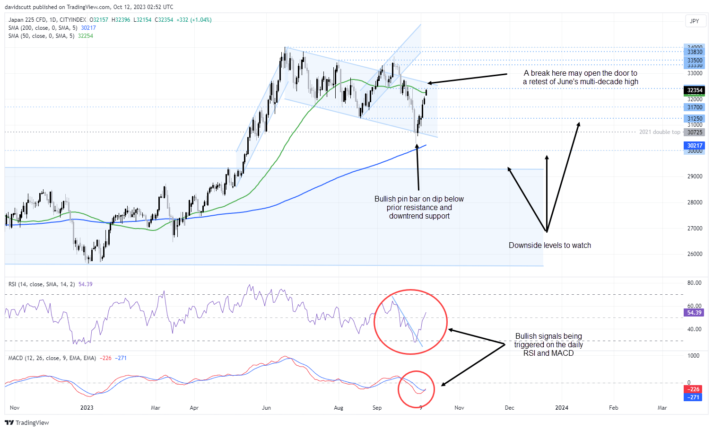Click the -226 MACD value label
Image resolution: width=713 pixels, height=431 pixels.
[694, 390]
